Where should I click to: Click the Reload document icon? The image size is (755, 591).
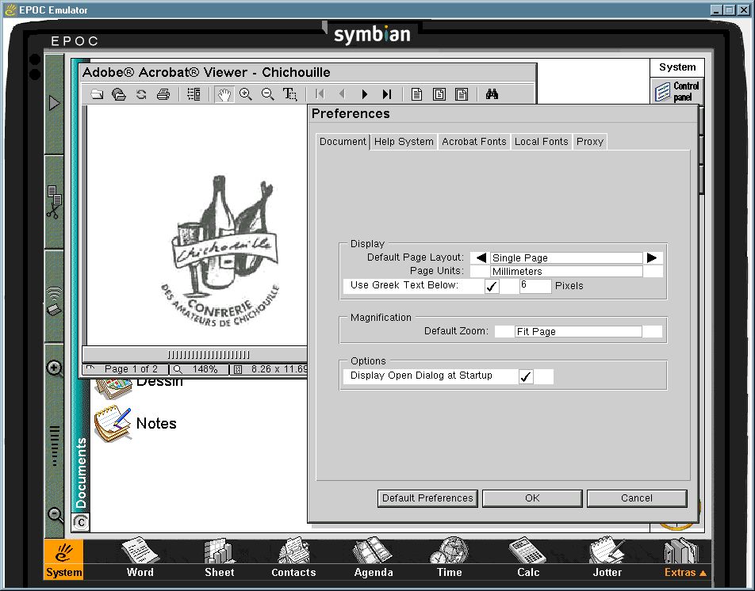[141, 94]
